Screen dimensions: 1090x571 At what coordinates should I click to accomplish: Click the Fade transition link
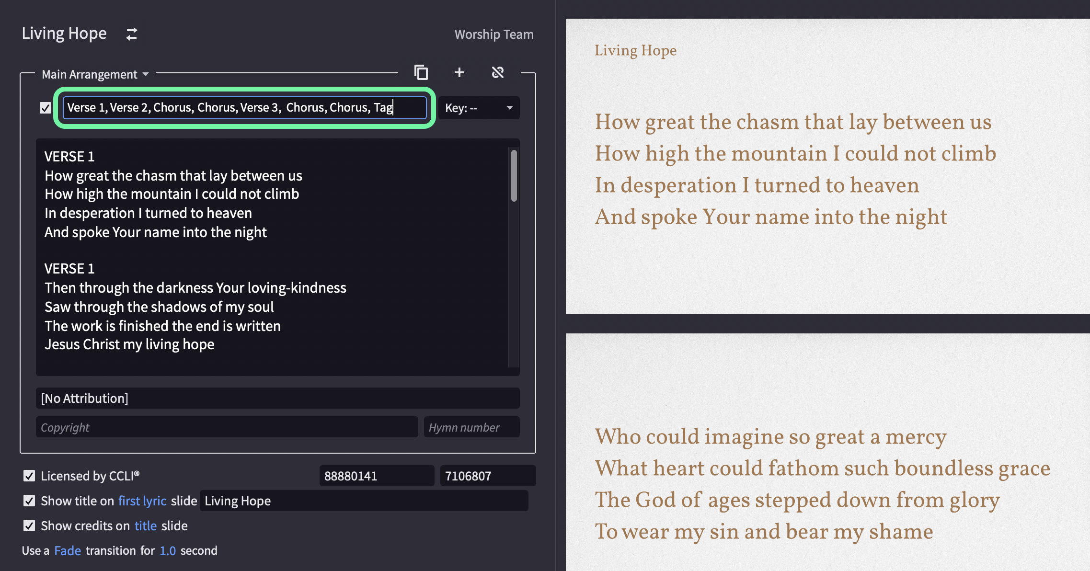[x=68, y=550]
